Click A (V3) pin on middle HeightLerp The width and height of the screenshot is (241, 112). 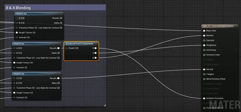click(14, 48)
